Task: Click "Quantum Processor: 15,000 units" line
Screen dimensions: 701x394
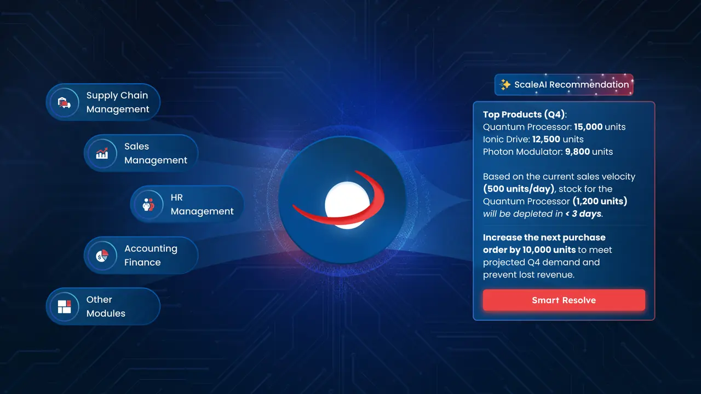Action: pos(554,127)
